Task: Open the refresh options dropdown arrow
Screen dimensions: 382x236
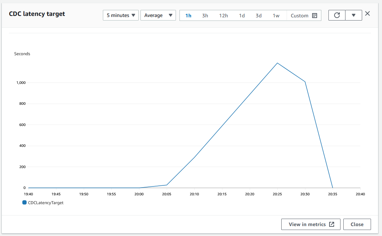Action: (x=354, y=15)
